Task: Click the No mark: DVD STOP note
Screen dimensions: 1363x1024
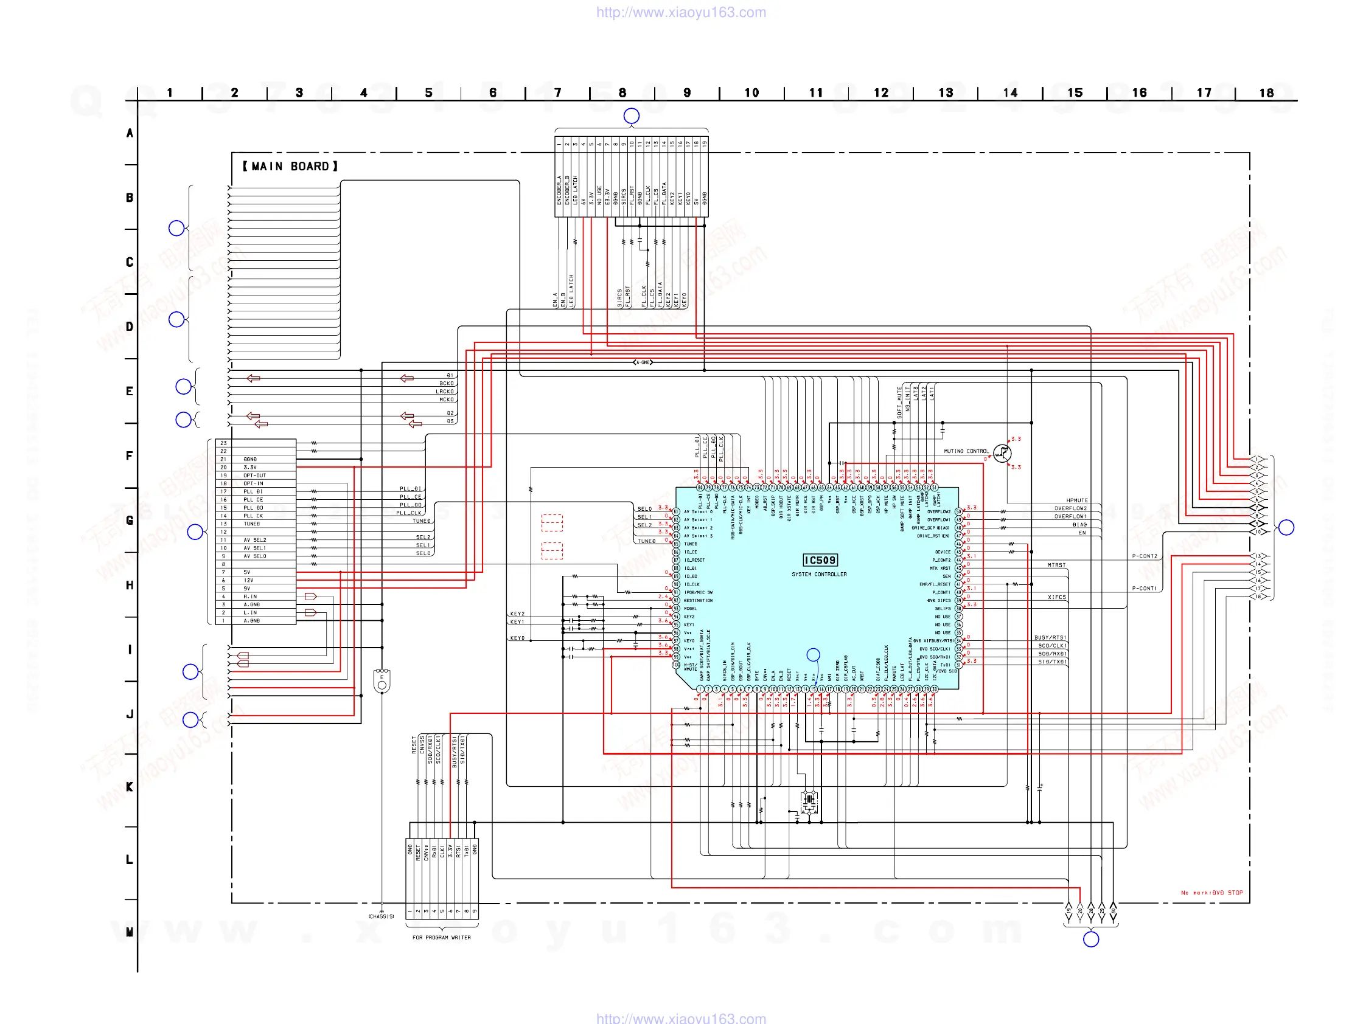Action: [x=1211, y=893]
